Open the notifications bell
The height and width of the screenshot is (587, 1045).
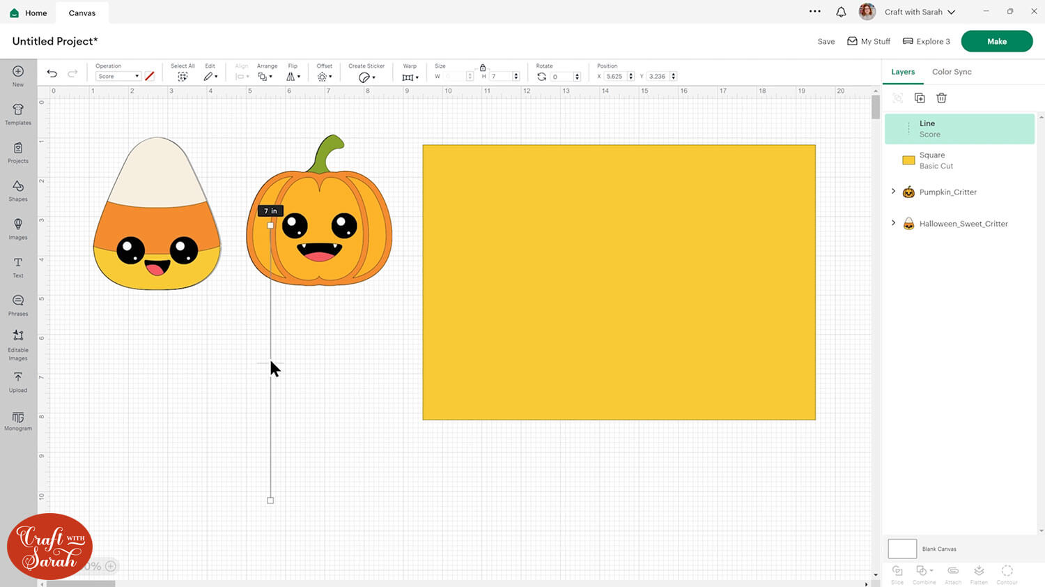(841, 12)
